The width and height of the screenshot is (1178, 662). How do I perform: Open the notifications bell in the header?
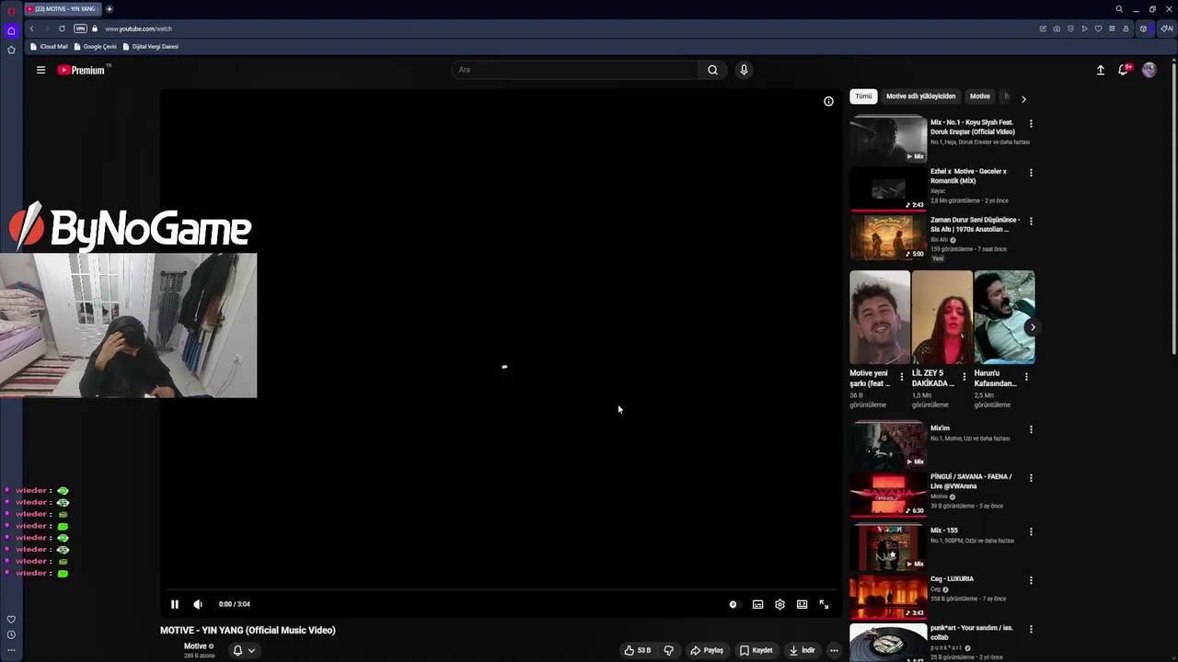point(1124,70)
